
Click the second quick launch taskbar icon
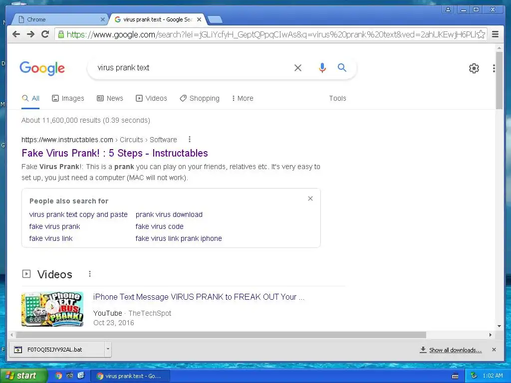click(x=70, y=376)
